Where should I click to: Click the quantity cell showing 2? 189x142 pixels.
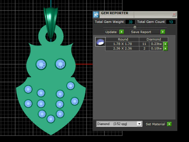point(144,49)
